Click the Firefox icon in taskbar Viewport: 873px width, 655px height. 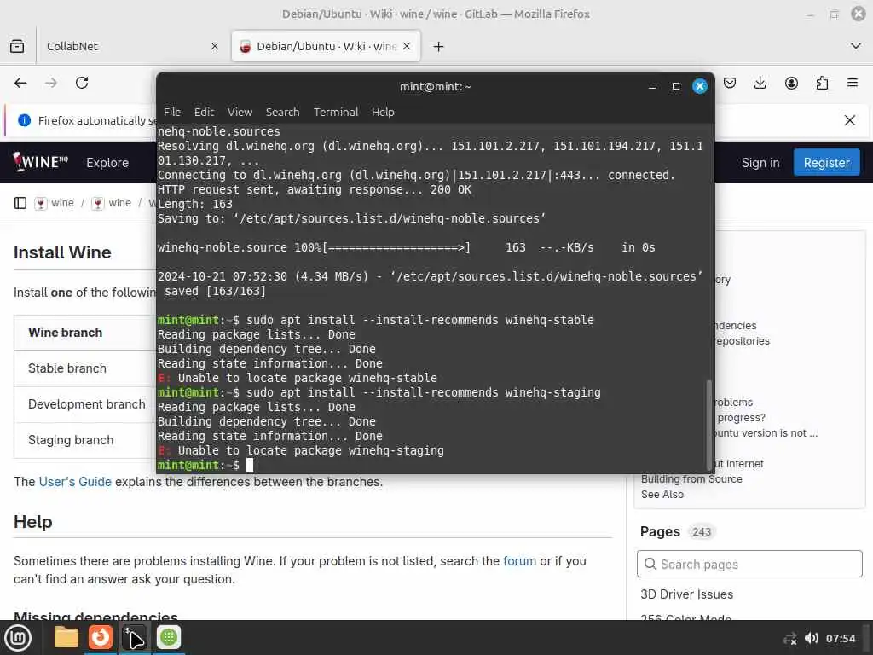(x=101, y=638)
